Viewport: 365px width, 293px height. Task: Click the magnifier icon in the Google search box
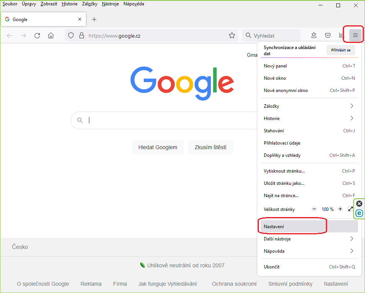click(x=80, y=120)
